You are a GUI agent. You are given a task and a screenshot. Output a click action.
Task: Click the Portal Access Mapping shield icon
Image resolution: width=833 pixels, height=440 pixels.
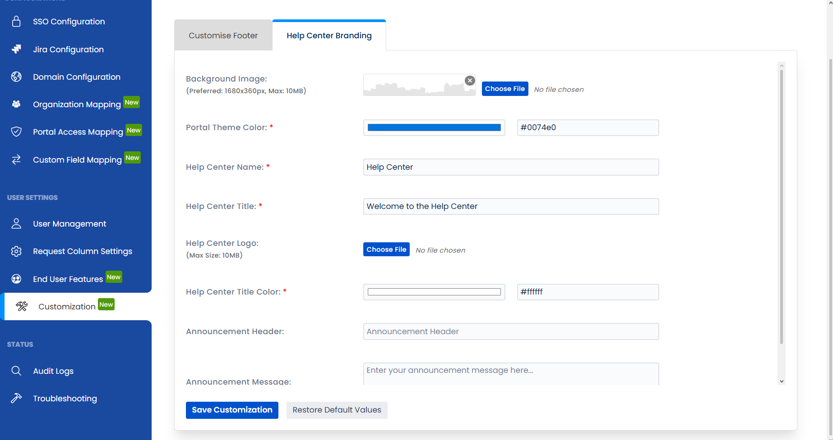16,132
